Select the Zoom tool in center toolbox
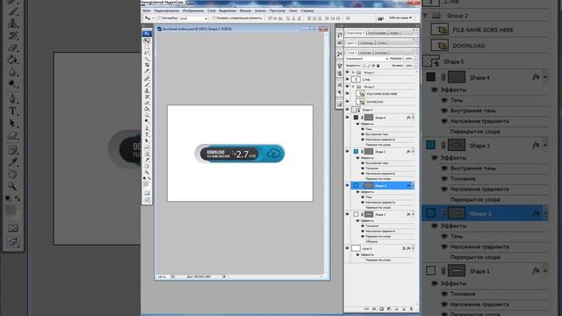This screenshot has width=562, height=316. coord(147,172)
